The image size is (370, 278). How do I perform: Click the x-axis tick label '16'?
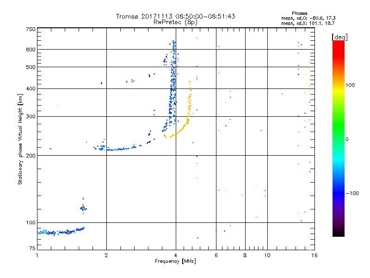314,255
